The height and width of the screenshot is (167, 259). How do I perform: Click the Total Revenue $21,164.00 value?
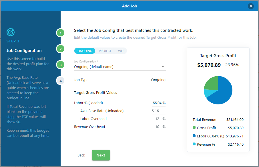tap(235, 120)
